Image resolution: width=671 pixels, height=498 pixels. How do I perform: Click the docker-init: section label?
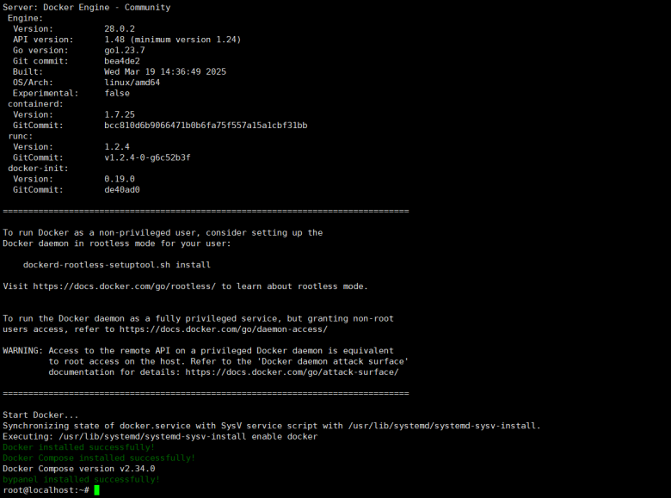[x=38, y=168]
